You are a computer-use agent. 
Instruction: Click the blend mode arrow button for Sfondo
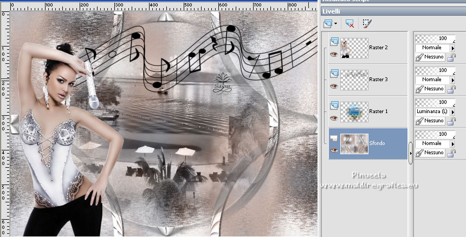(453, 144)
